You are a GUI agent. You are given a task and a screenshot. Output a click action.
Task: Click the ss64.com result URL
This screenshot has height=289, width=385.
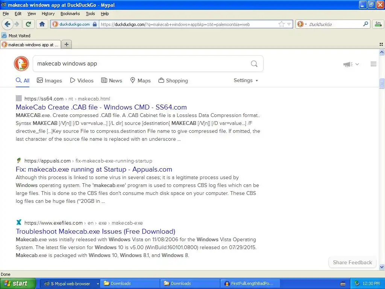point(67,99)
